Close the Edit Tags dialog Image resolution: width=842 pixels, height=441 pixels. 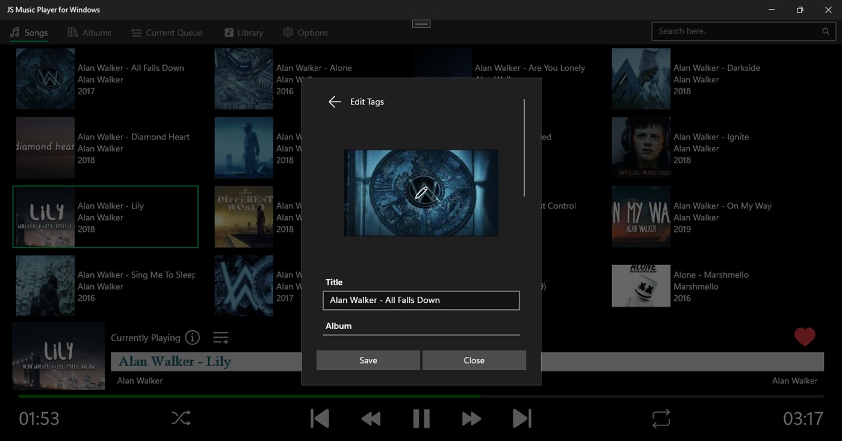coord(474,360)
